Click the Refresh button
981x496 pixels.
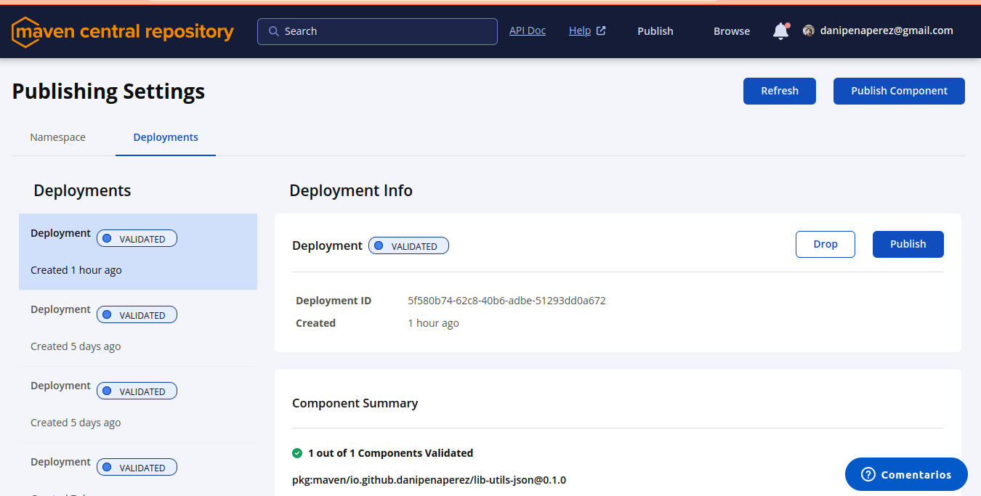pyautogui.click(x=780, y=91)
